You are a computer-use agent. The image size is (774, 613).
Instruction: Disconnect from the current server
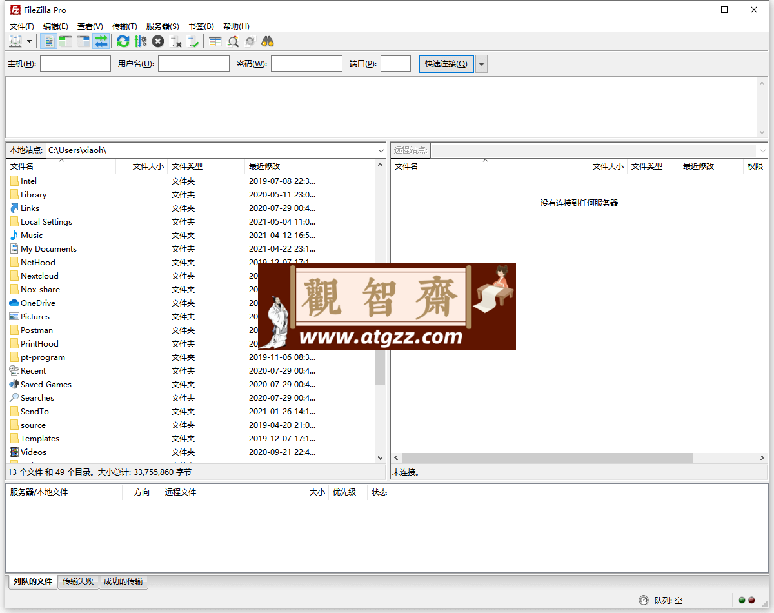tap(175, 41)
